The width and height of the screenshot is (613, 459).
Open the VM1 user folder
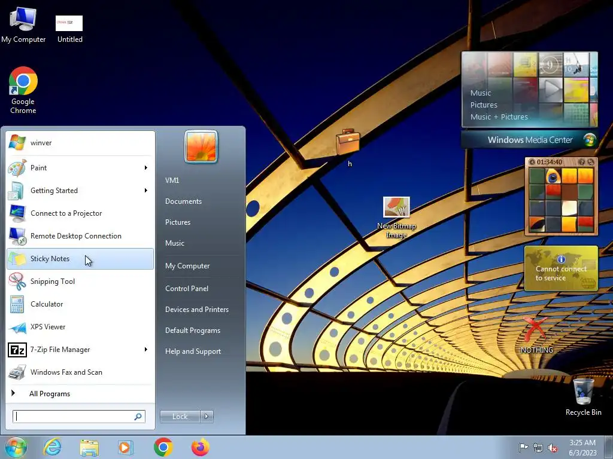click(x=172, y=180)
